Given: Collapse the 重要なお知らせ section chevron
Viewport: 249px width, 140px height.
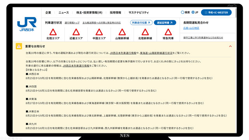Looking at the screenshot, I should click(230, 46).
